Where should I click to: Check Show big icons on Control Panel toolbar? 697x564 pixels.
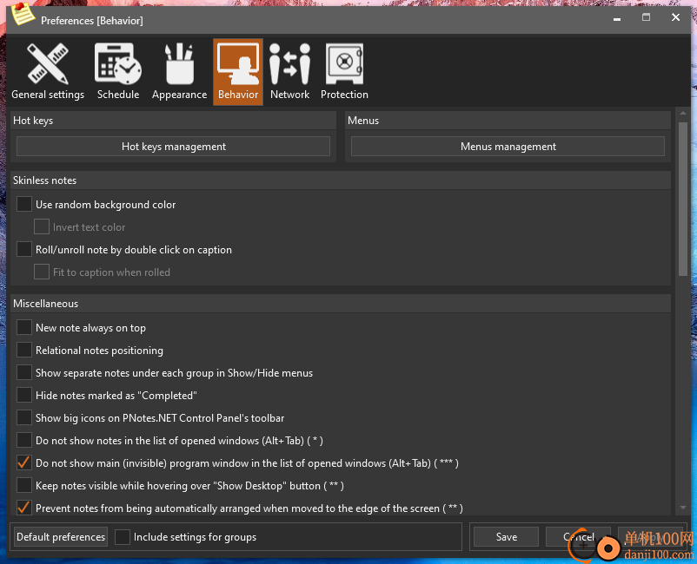tap(24, 417)
